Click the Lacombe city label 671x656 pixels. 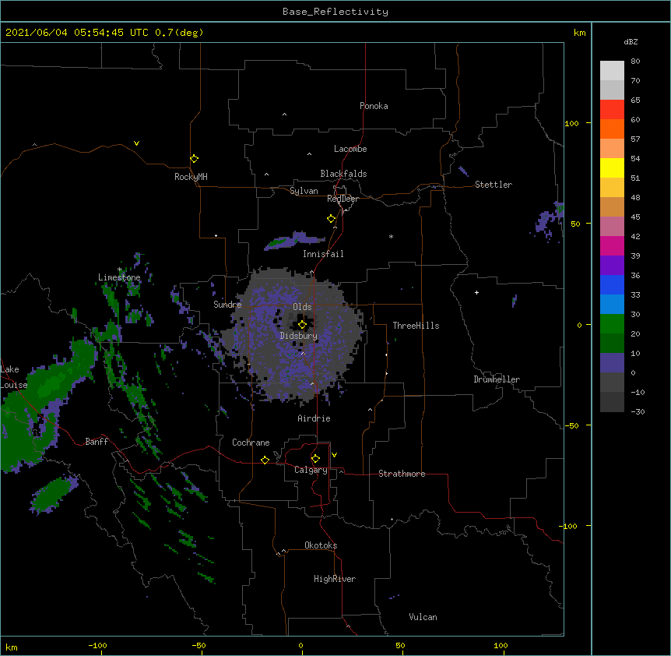[350, 149]
